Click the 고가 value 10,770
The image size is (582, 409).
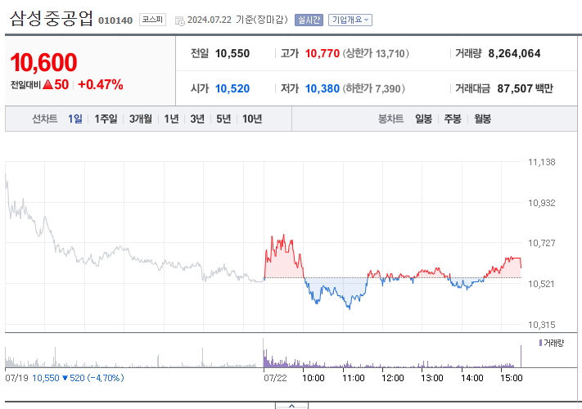(x=323, y=53)
